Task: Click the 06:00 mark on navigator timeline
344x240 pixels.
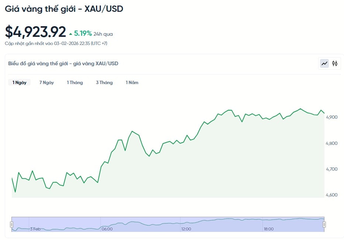Action: pyautogui.click(x=107, y=229)
